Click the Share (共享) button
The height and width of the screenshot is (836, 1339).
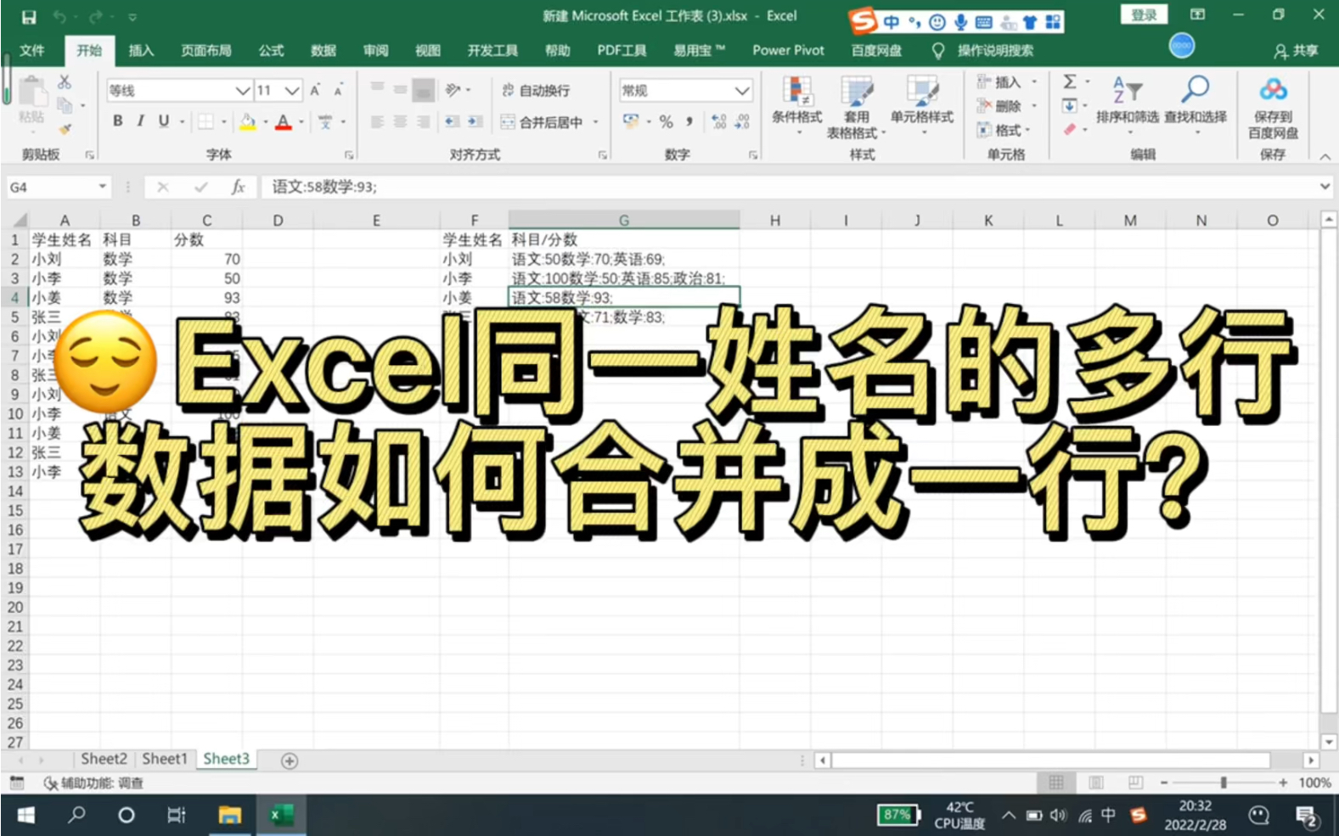tap(1296, 51)
